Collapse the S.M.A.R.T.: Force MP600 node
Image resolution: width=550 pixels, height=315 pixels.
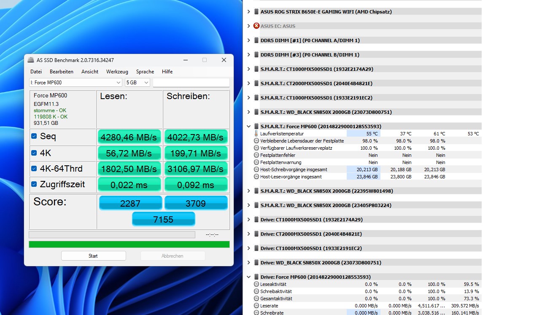248,127
